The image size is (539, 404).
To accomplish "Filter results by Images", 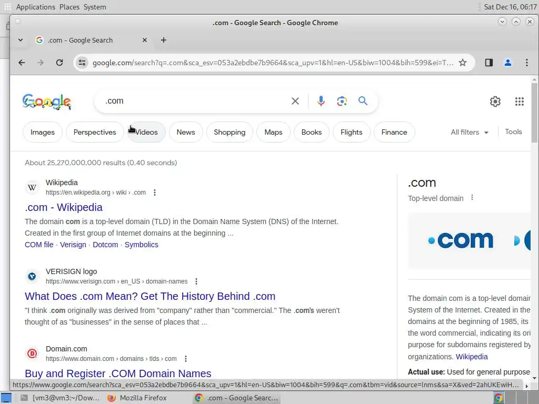I will click(x=42, y=132).
